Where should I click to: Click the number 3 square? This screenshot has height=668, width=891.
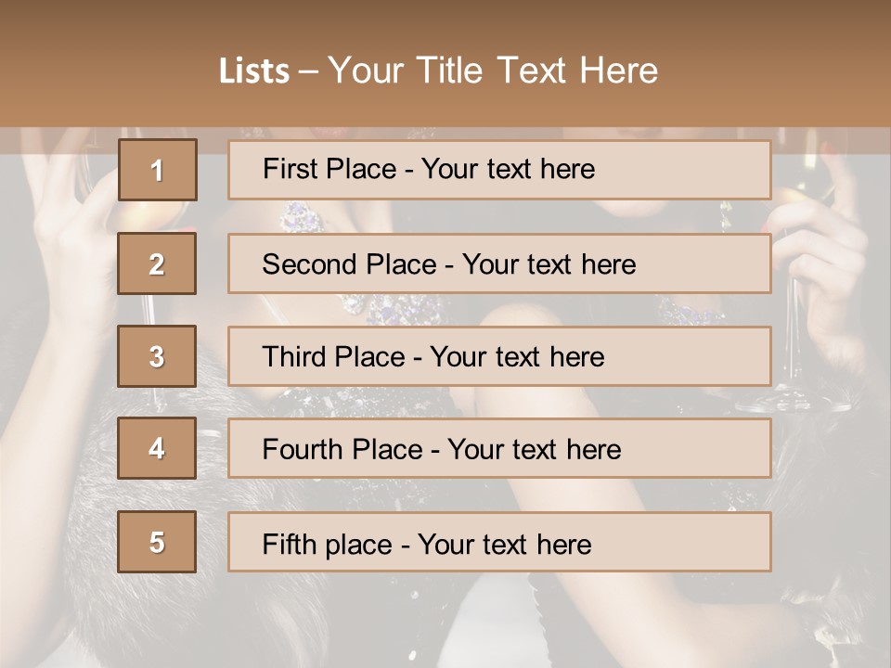tap(157, 356)
